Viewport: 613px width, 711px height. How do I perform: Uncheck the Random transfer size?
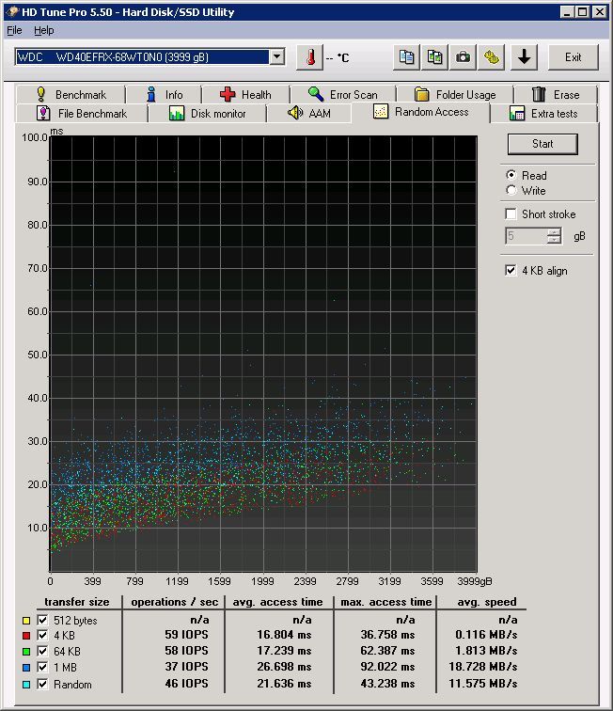point(42,684)
